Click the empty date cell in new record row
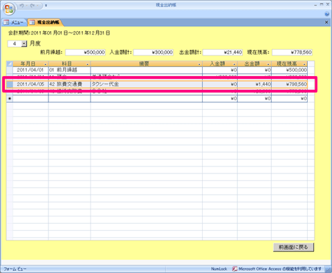The width and height of the screenshot is (332, 273). 30,99
